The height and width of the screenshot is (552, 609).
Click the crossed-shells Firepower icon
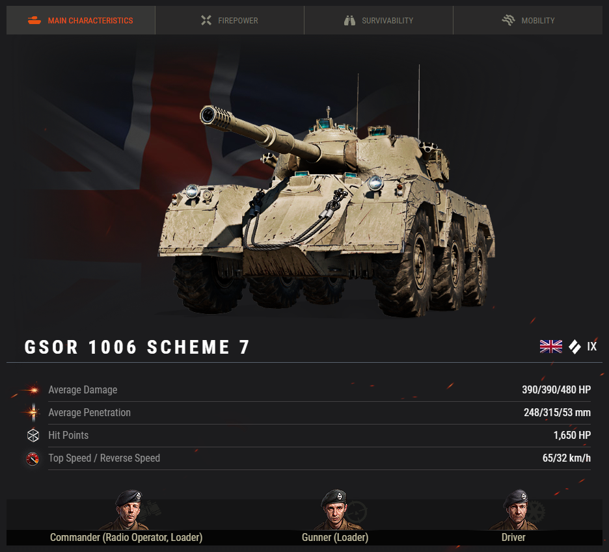pyautogui.click(x=206, y=20)
